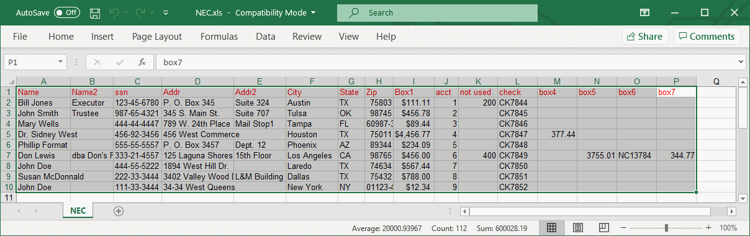Click the Undo arrow icon
The image size is (750, 236).
point(113,12)
